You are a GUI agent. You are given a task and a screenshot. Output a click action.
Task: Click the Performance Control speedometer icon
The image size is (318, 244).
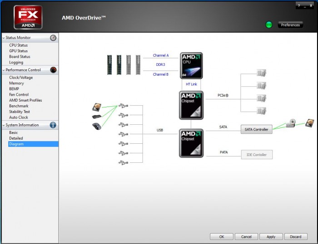pyautogui.click(x=53, y=70)
